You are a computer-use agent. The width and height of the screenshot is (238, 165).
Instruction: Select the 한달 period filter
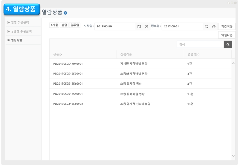point(64,26)
